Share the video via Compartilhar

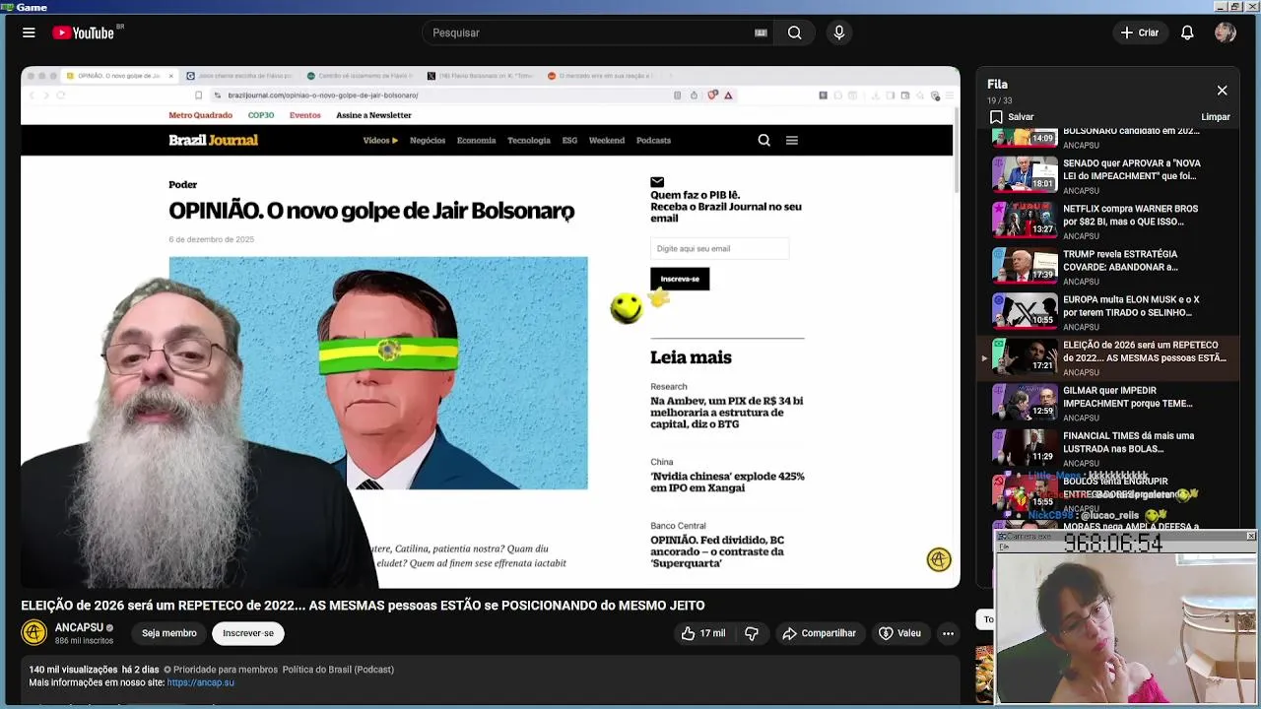pyautogui.click(x=819, y=633)
